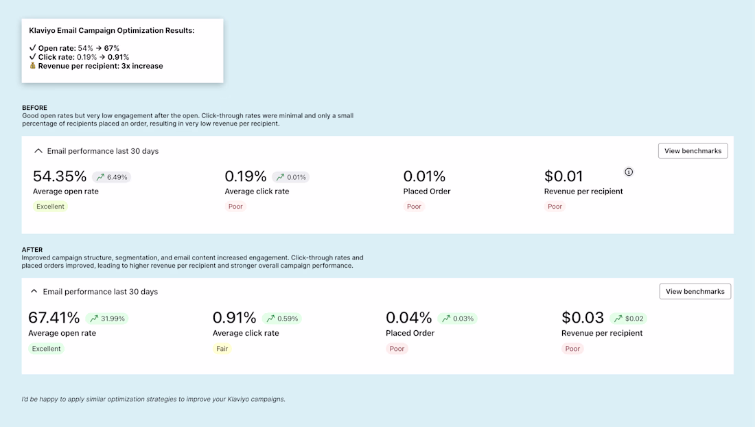The height and width of the screenshot is (427, 755).
Task: Click the info icon beside Revenue per recipient
Action: coord(629,172)
